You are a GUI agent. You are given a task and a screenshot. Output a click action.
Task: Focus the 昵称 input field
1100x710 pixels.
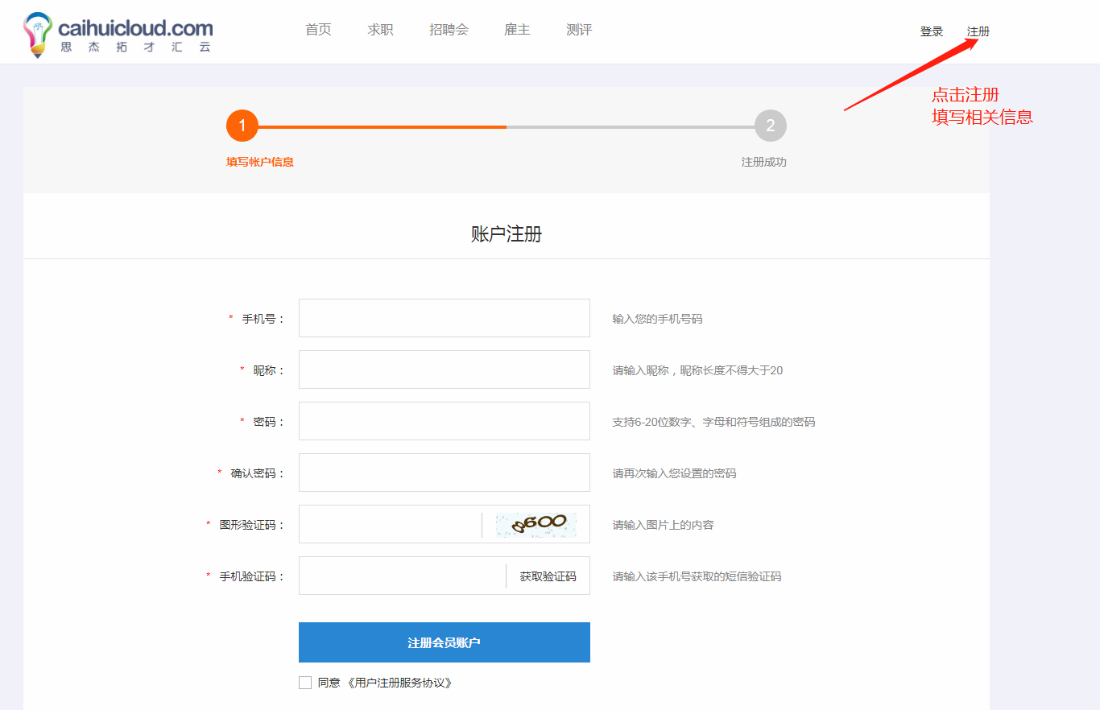pyautogui.click(x=444, y=369)
